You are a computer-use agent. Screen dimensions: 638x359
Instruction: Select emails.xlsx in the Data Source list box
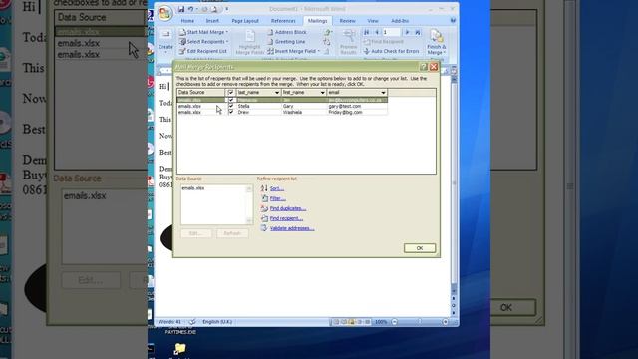(193, 188)
